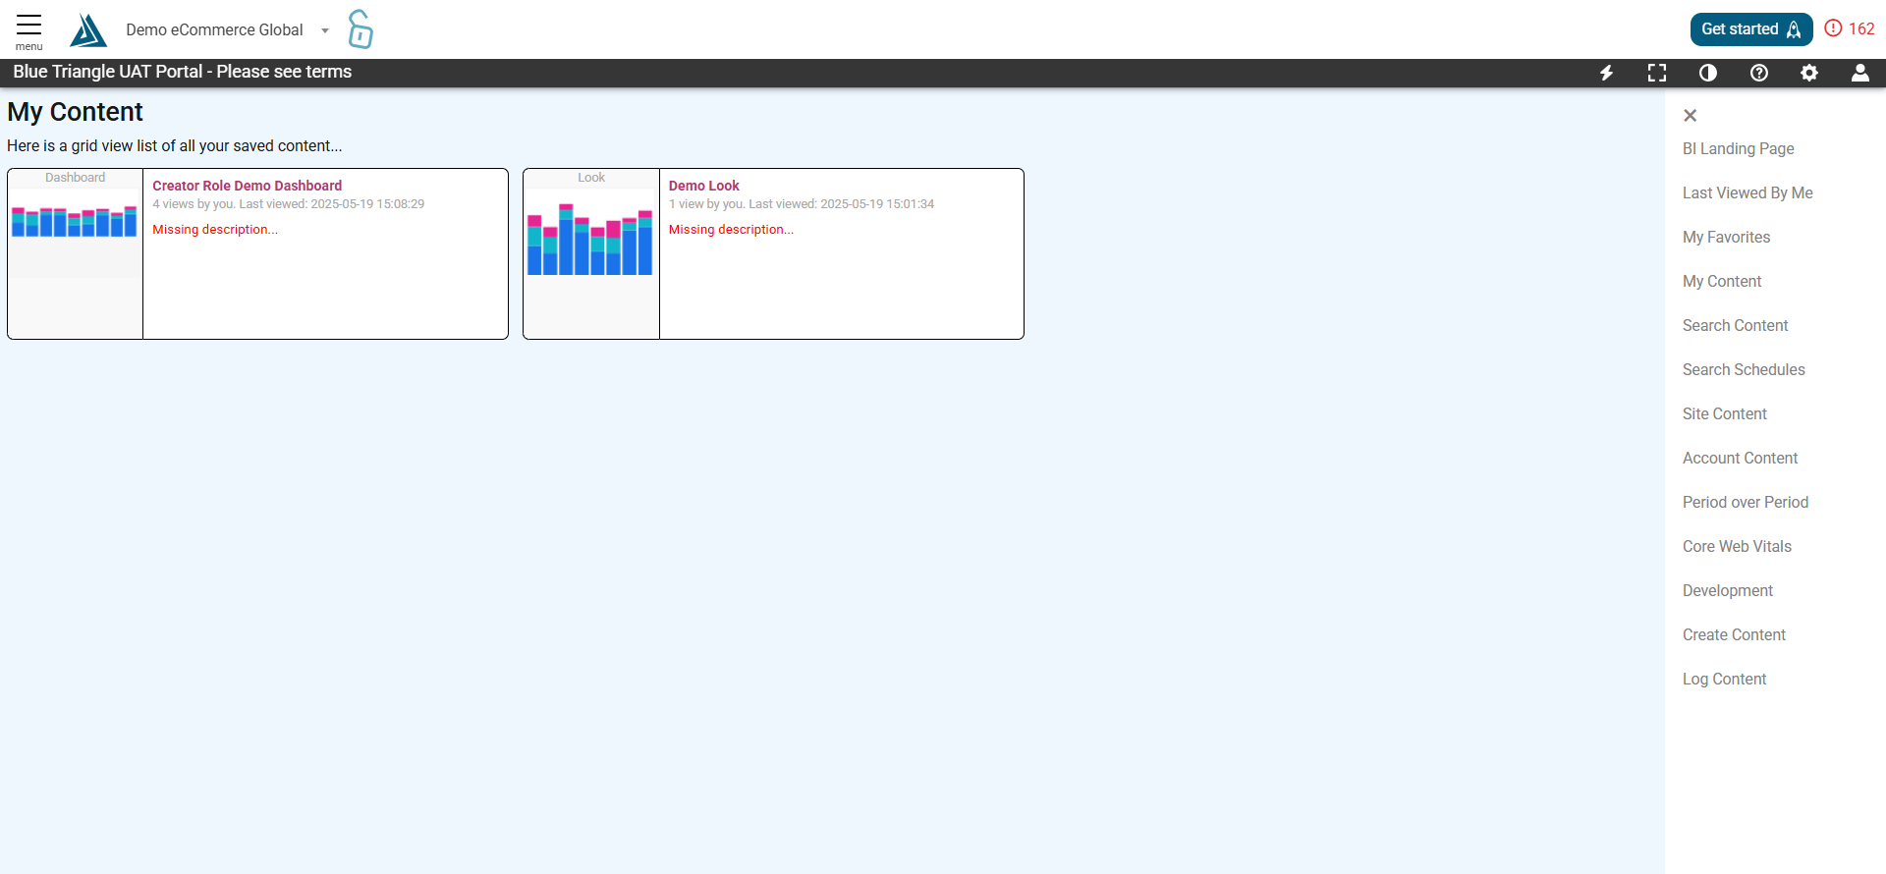Screen dimensions: 1886x874
Task: Open the help question mark icon
Action: click(1759, 73)
